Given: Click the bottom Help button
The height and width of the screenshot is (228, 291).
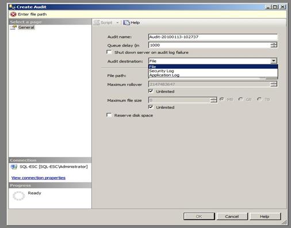Looking at the screenshot, I should point(265,217).
